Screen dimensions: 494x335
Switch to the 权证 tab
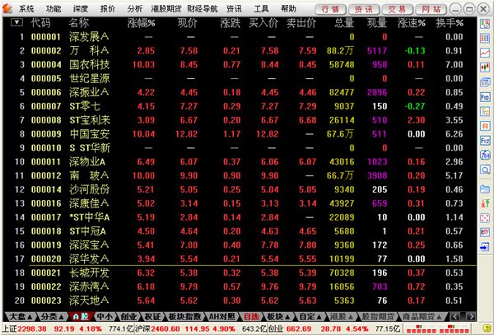[152, 316]
